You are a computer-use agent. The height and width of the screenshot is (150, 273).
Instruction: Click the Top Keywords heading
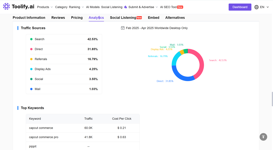pyautogui.click(x=32, y=108)
